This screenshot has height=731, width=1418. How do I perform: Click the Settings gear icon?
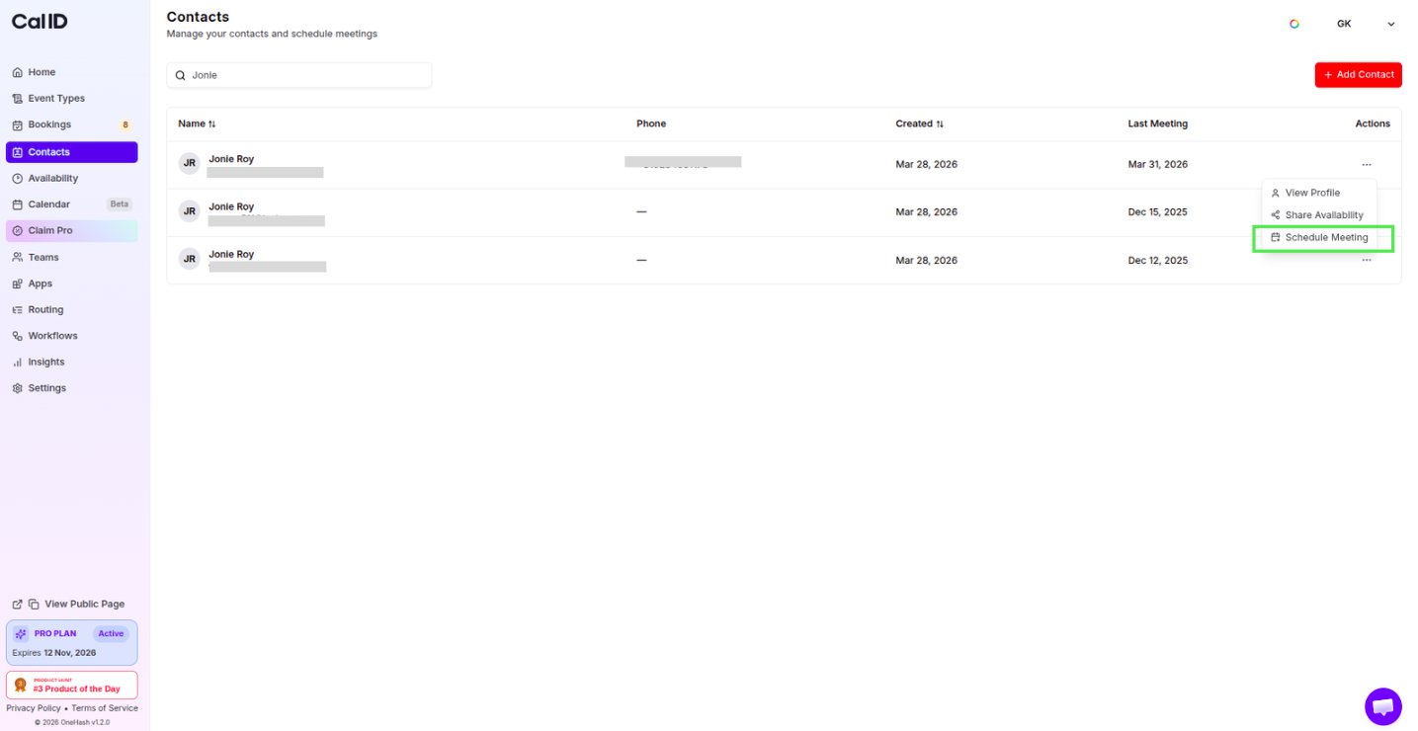18,388
